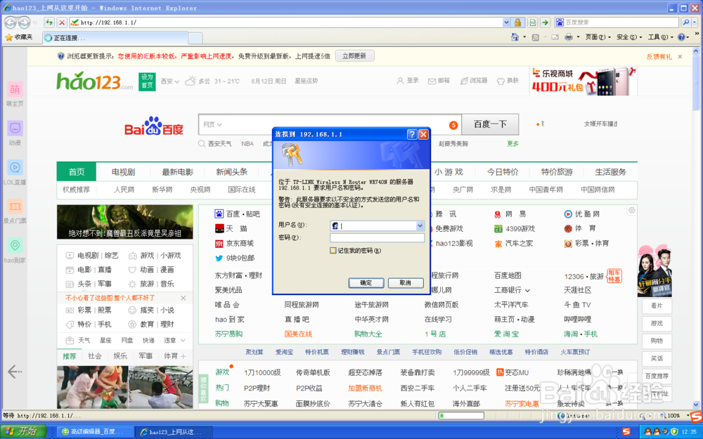Select the 首页 navigation tab
Image resolution: width=703 pixels, height=439 pixels.
[x=76, y=172]
